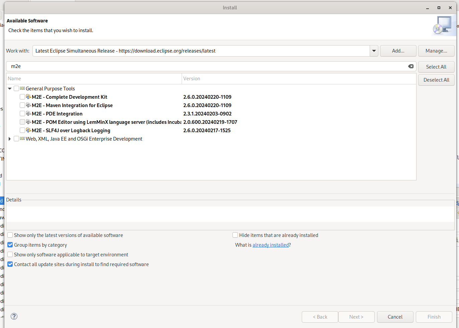This screenshot has width=459, height=328.
Task: Expand the Web, XML, Java EE tree node
Action: point(10,139)
